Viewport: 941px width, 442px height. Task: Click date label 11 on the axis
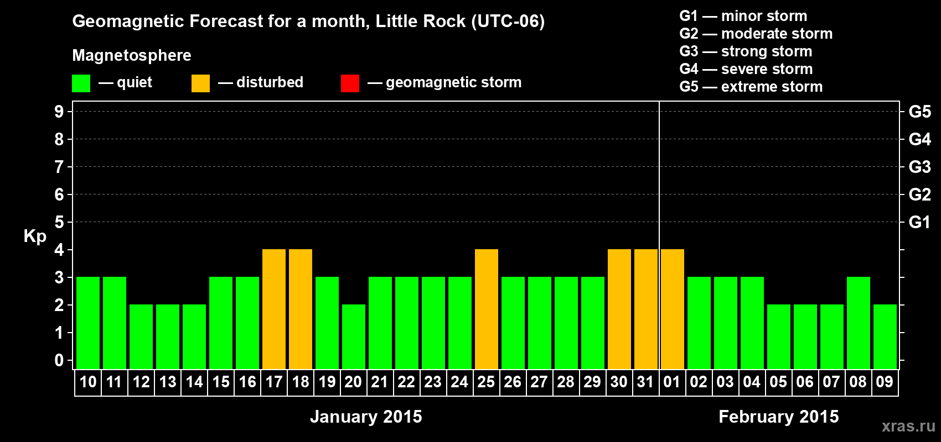pos(114,382)
